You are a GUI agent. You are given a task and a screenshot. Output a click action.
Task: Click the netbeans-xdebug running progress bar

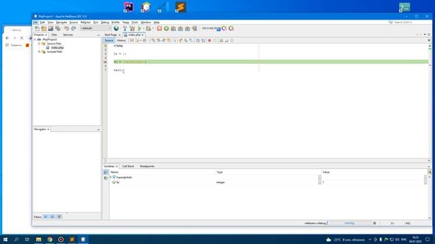coord(349,223)
